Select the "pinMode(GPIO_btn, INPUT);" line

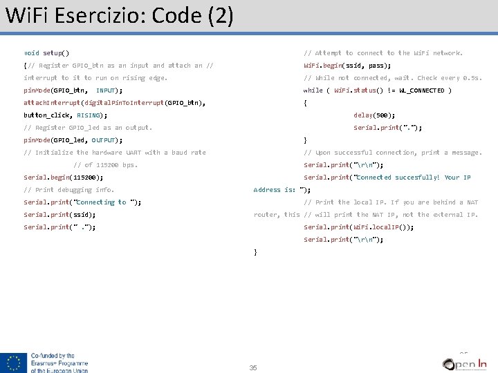(x=73, y=90)
